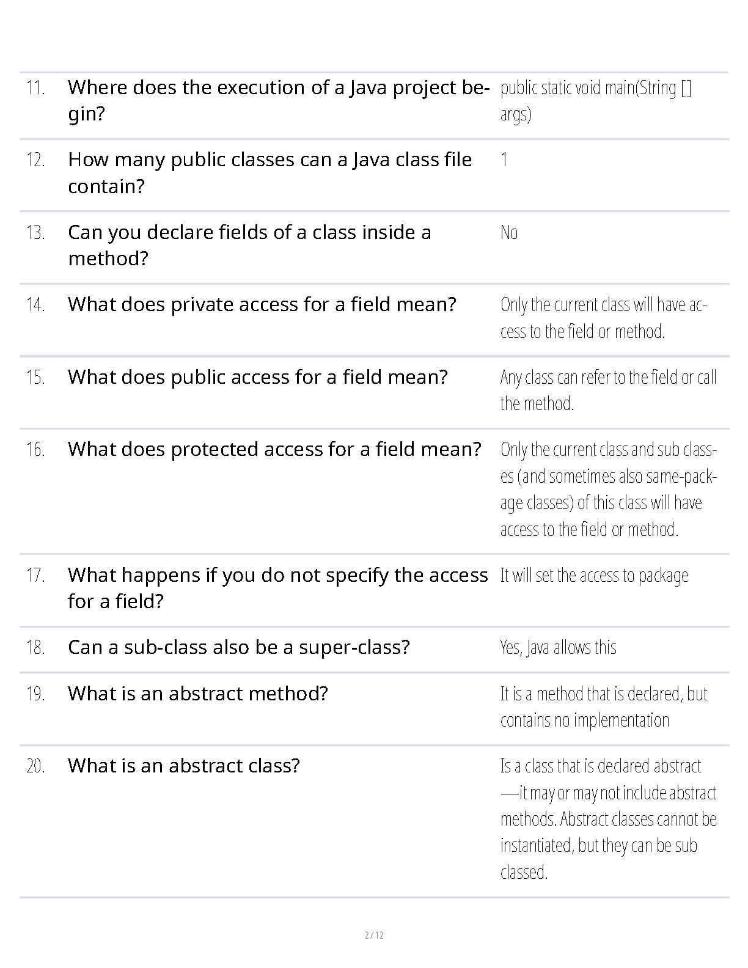Select the answer 'public static void main(String [] args)'
The width and height of the screenshot is (748, 968).
(596, 100)
